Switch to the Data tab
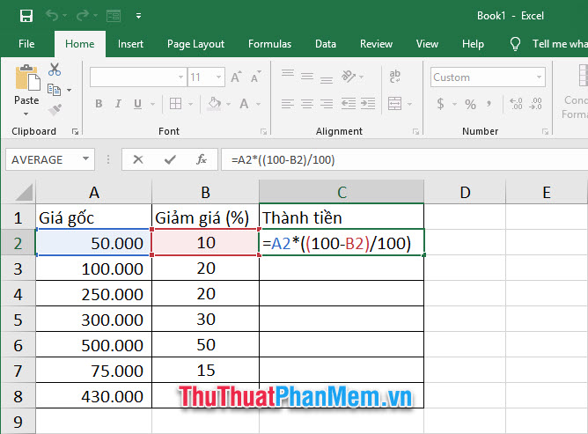 [x=326, y=44]
